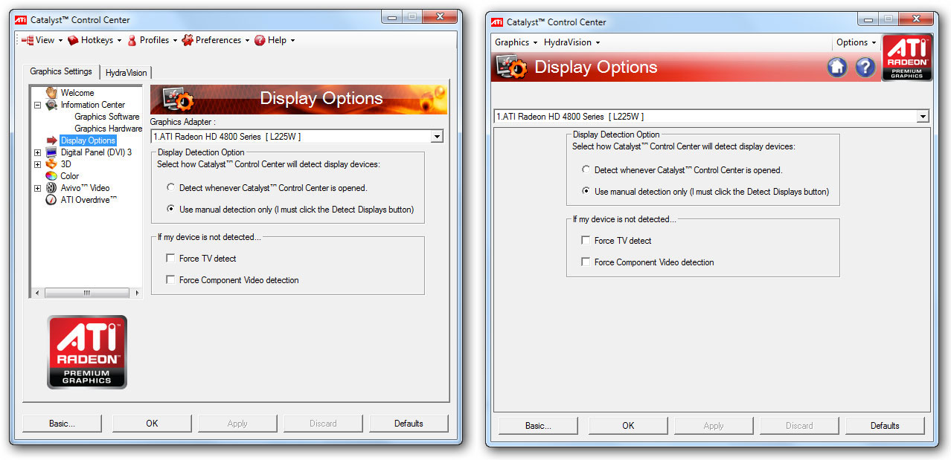Select Display Options in the tree

(88, 140)
